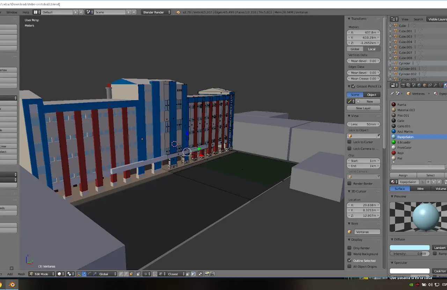
Task: Switch to the Wire material tab
Action: 420,189
